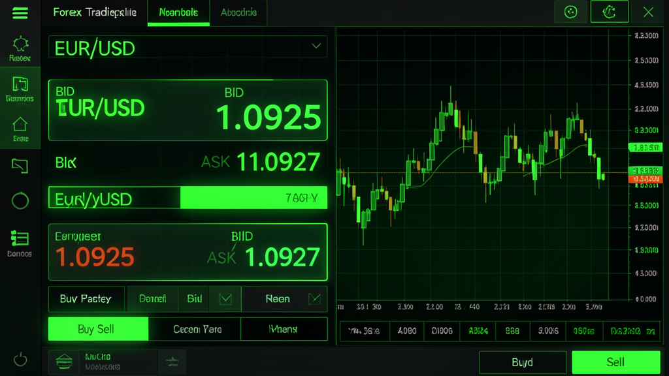Click the green price tag on chart axis

(x=645, y=148)
